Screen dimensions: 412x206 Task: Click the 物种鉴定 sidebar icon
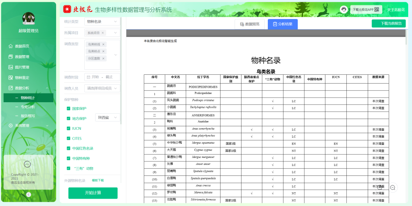(11, 77)
